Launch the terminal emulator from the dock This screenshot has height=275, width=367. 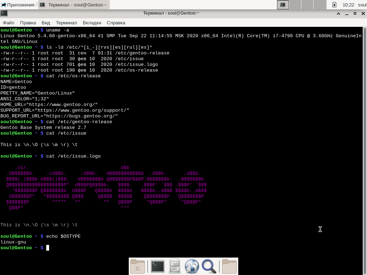[158, 266]
